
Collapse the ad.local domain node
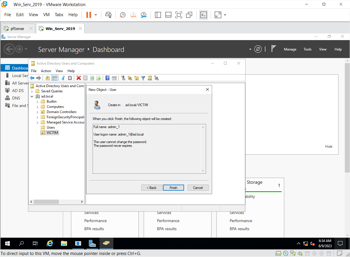click(x=32, y=96)
